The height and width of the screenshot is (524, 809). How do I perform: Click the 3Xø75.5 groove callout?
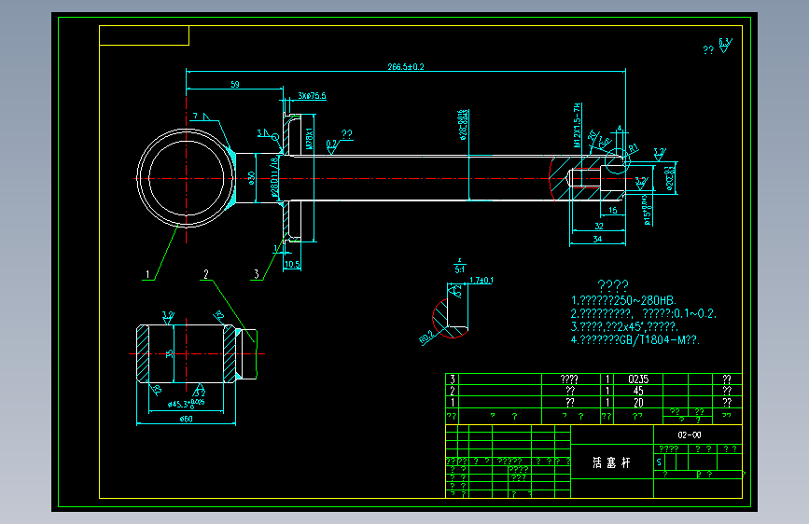coord(312,95)
